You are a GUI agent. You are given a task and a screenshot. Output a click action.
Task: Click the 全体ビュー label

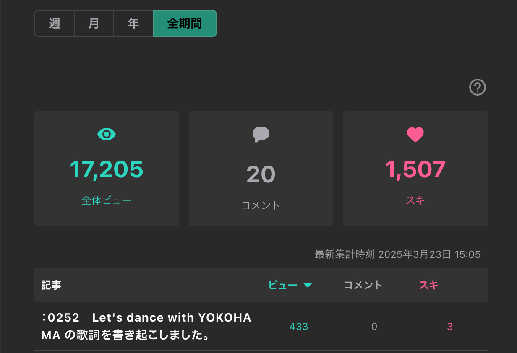pos(107,200)
